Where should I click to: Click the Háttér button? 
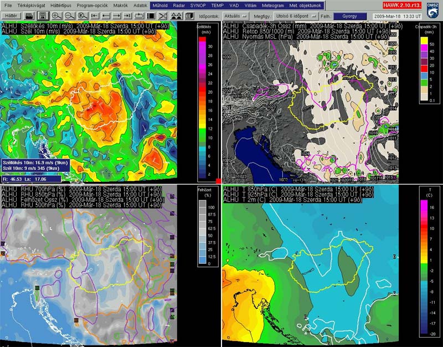point(12,16)
